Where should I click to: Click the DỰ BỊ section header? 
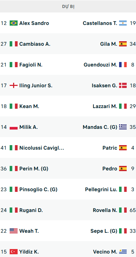pos(68,7)
